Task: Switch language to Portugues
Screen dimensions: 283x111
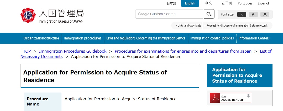Action: pyautogui.click(x=245, y=3)
